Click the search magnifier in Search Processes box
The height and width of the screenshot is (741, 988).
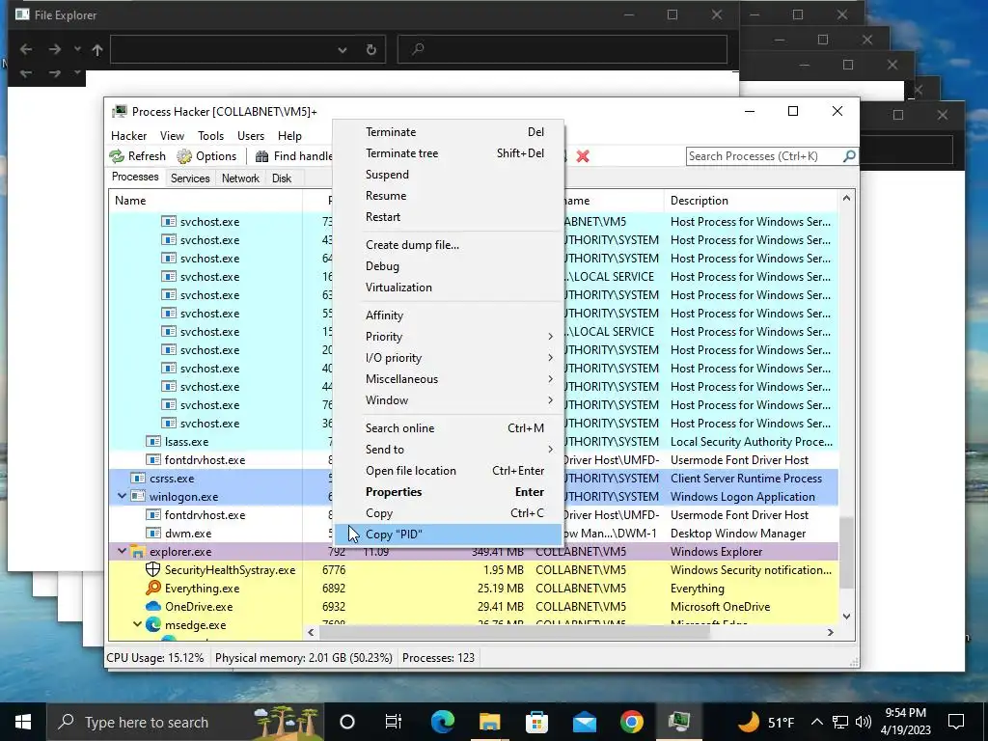pyautogui.click(x=849, y=155)
